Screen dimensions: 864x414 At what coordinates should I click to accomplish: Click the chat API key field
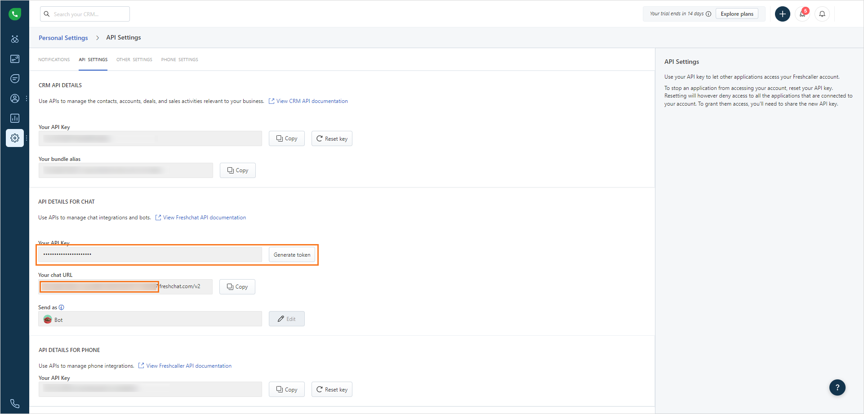click(150, 254)
